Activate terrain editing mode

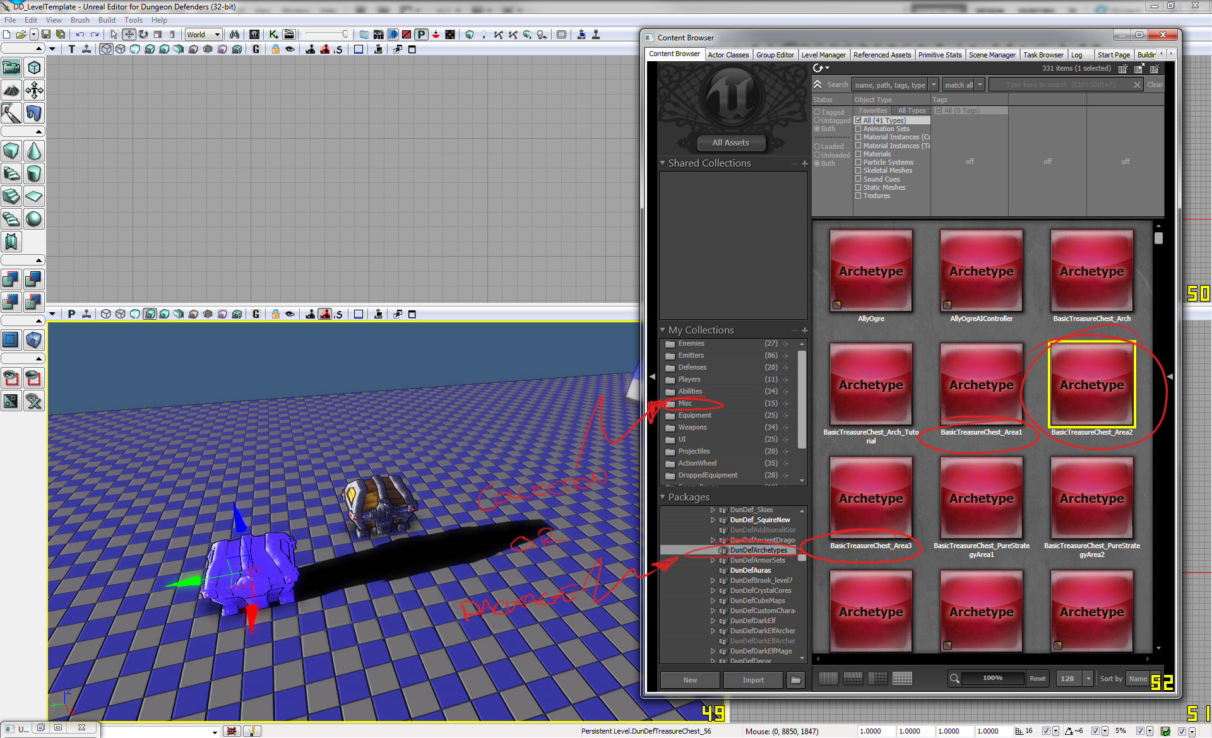11,91
